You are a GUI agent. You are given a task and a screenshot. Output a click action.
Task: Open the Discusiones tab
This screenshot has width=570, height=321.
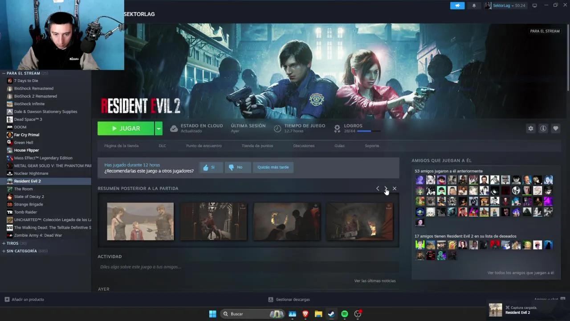[304, 146]
